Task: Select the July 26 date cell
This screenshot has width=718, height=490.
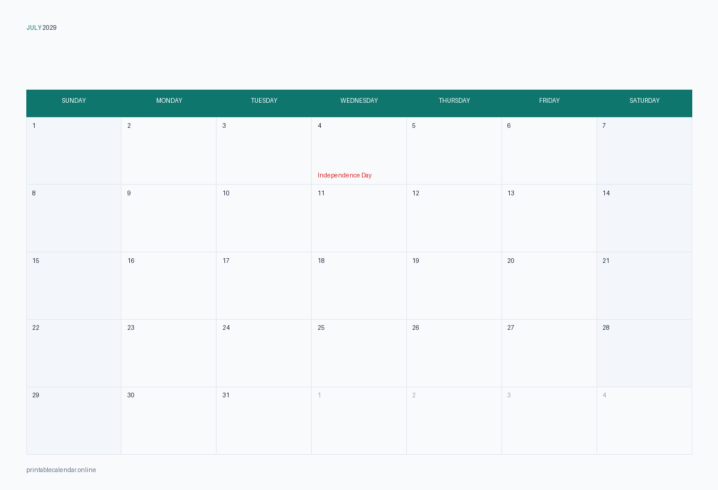Action: point(454,353)
